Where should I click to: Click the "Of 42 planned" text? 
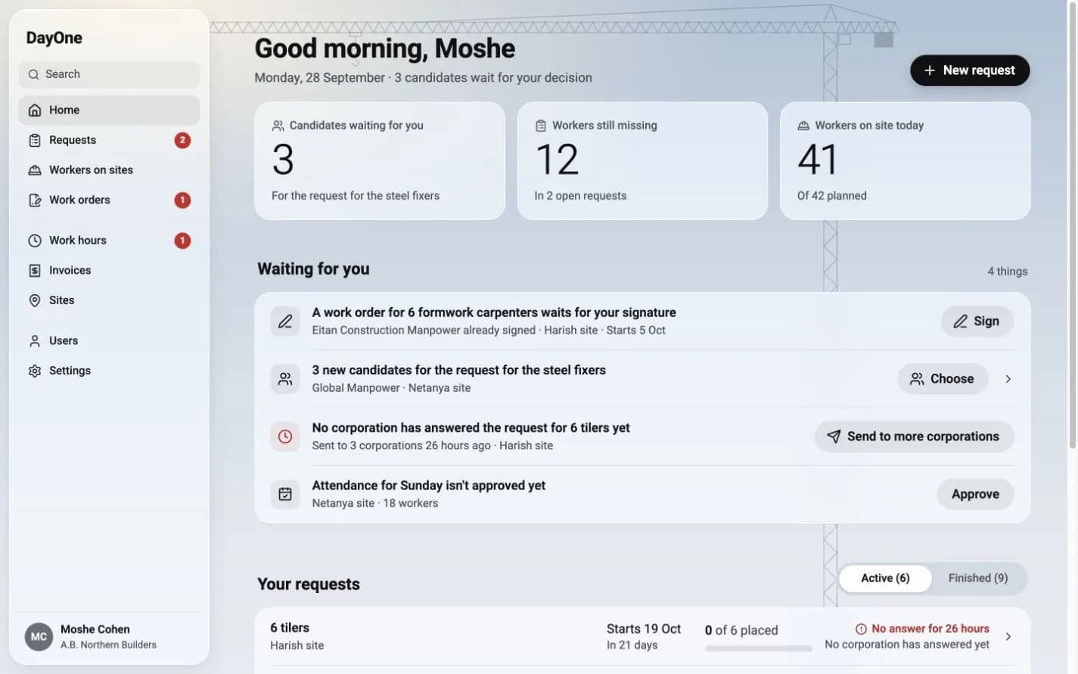pyautogui.click(x=832, y=196)
